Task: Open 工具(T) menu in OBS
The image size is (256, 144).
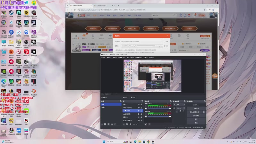Action: 146,58
